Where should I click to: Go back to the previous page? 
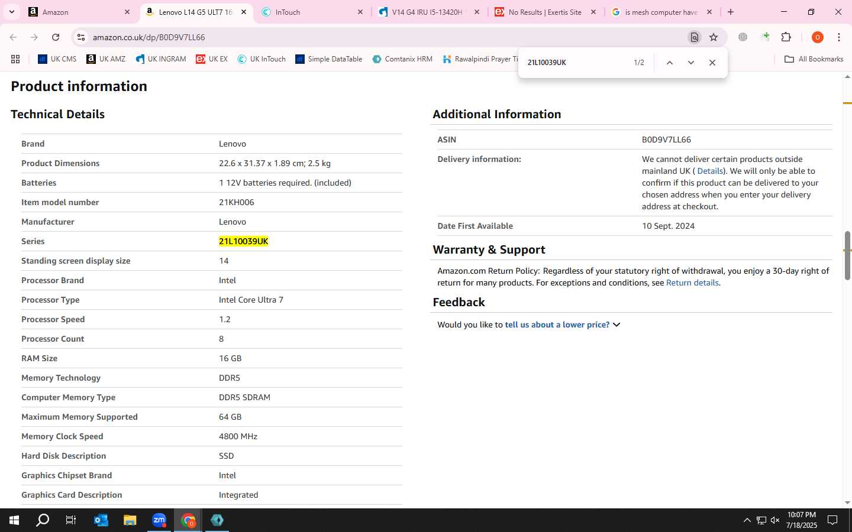pos(13,37)
